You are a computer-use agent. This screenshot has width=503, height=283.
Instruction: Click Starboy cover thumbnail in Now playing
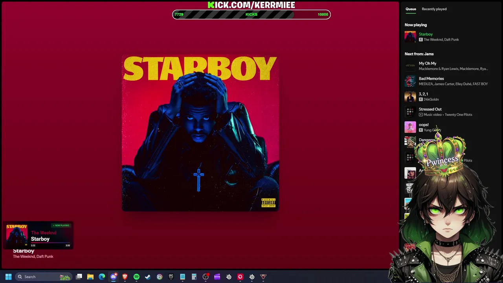(x=410, y=37)
